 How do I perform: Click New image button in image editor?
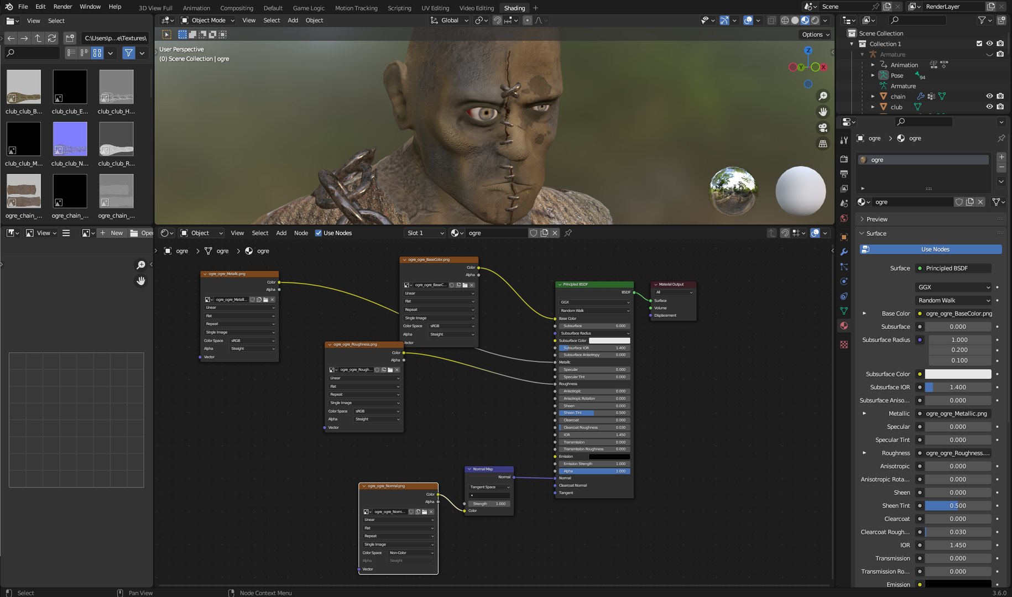[x=111, y=233]
